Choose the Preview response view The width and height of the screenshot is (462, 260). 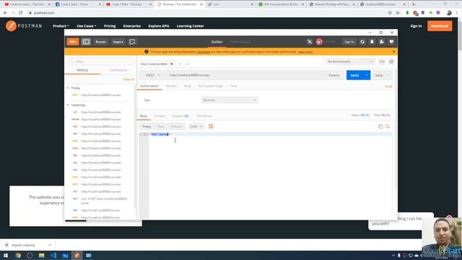[x=176, y=126]
